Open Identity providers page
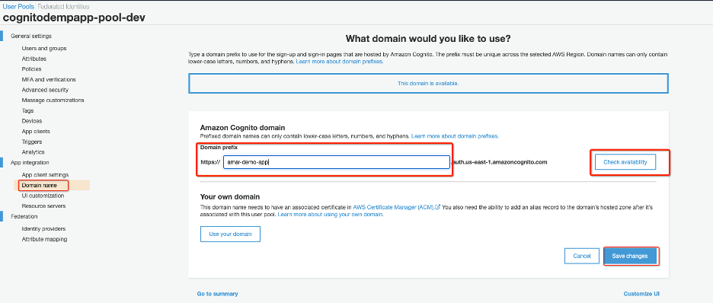The width and height of the screenshot is (713, 303). coord(43,229)
